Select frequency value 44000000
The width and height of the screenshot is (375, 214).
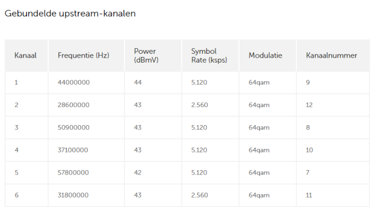point(74,82)
